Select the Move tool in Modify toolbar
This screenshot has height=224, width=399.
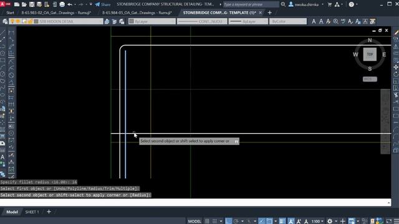click(x=396, y=67)
